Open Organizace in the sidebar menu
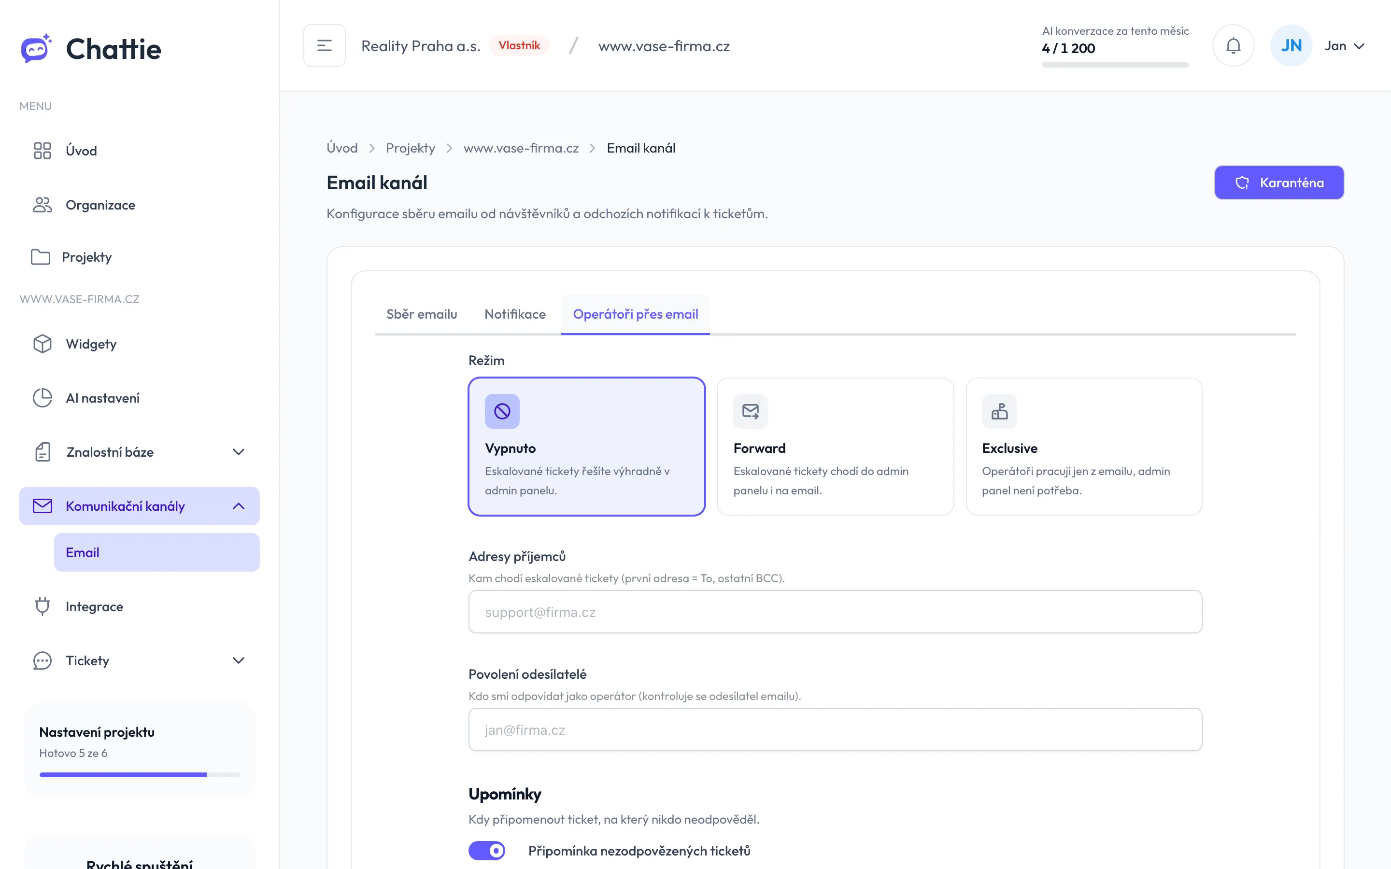Image resolution: width=1391 pixels, height=869 pixels. pyautogui.click(x=140, y=205)
